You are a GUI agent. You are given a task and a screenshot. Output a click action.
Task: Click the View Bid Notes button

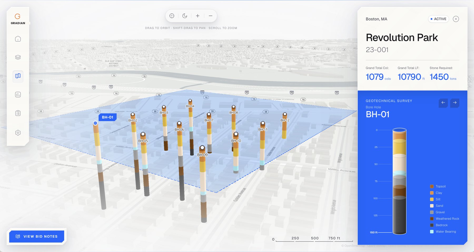click(x=37, y=236)
